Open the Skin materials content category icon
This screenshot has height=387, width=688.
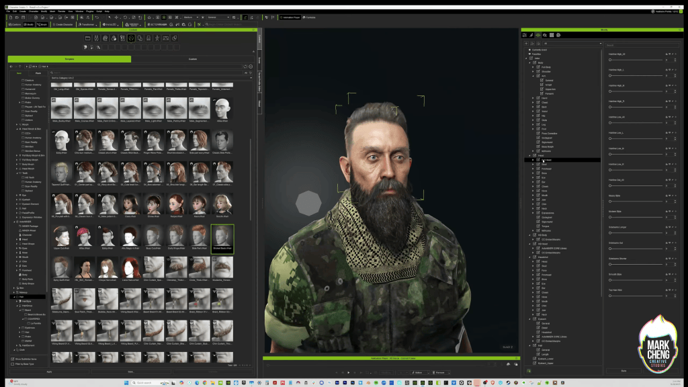coord(114,38)
